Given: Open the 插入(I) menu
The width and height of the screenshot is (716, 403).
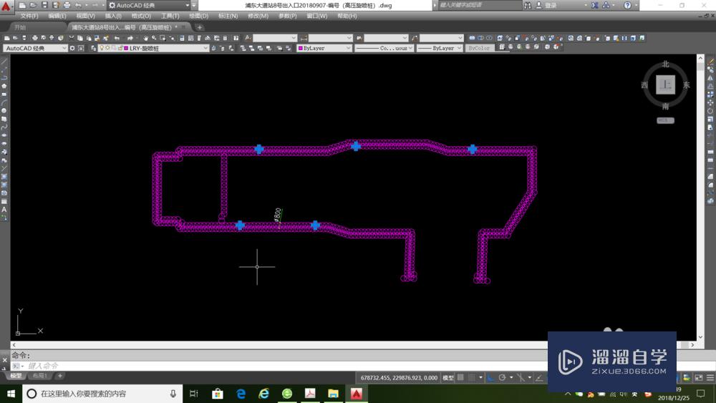Looking at the screenshot, I should (x=113, y=16).
